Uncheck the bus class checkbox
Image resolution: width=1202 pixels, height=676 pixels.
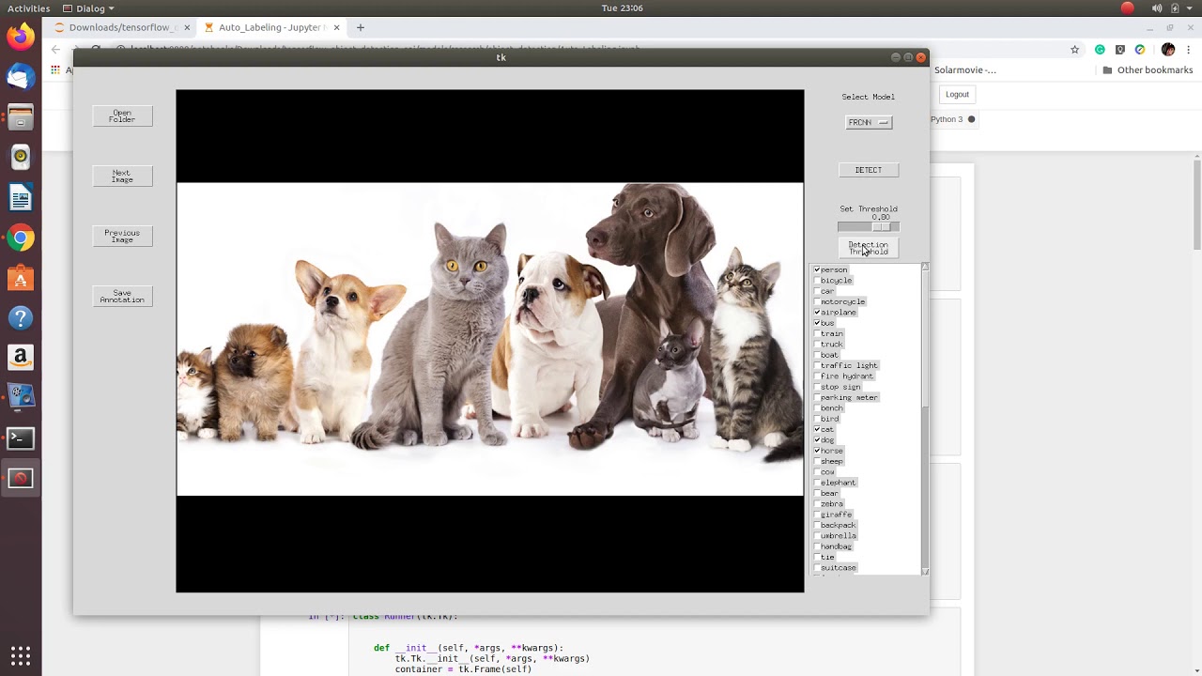(x=817, y=323)
